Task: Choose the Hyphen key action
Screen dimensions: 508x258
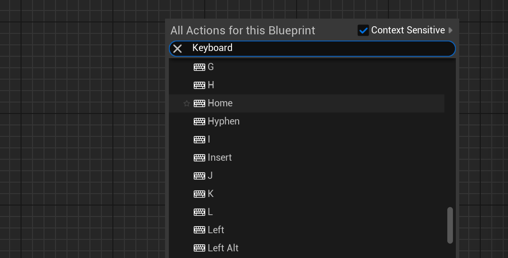Action: (223, 122)
